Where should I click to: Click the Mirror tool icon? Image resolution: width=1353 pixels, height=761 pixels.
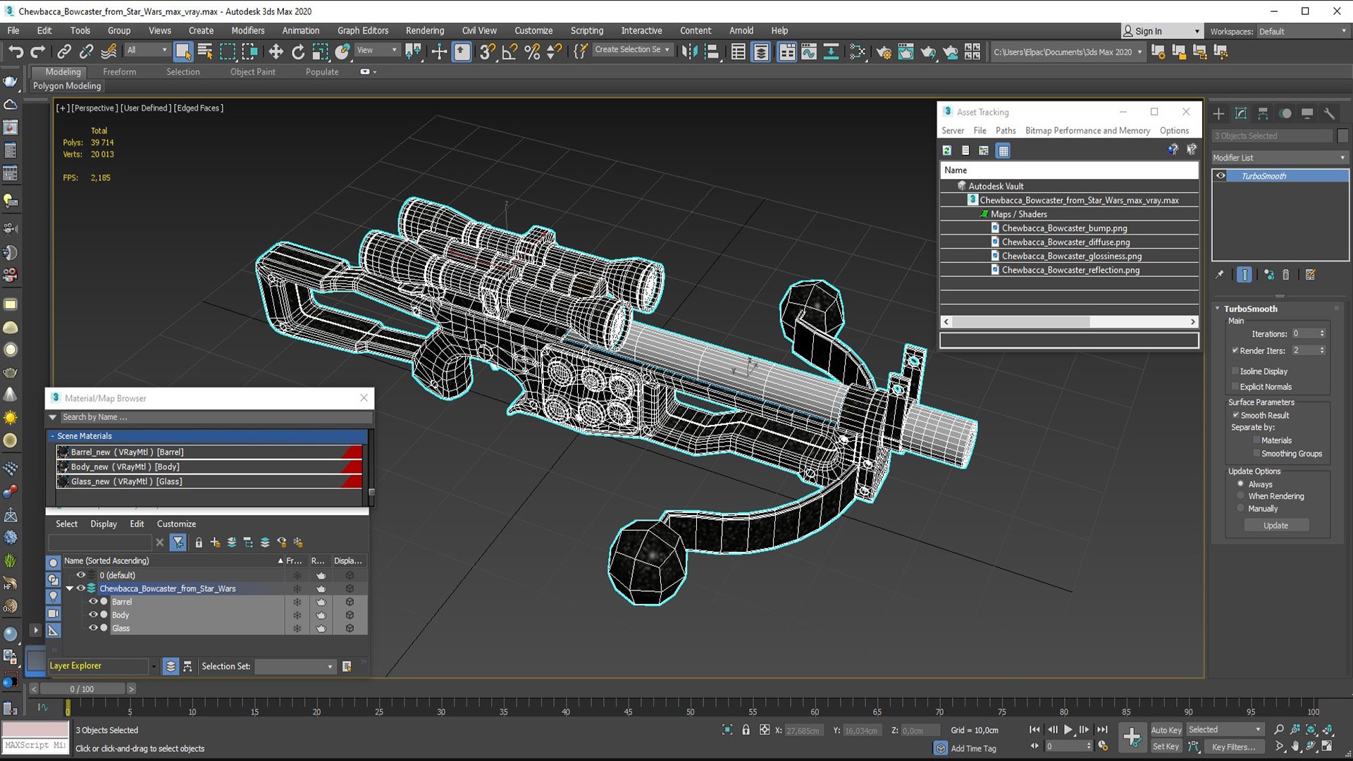[x=689, y=51]
